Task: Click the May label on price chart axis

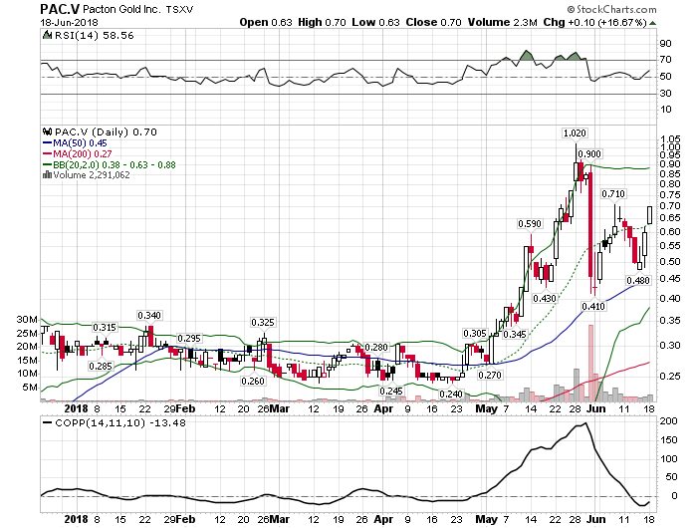Action: [486, 408]
